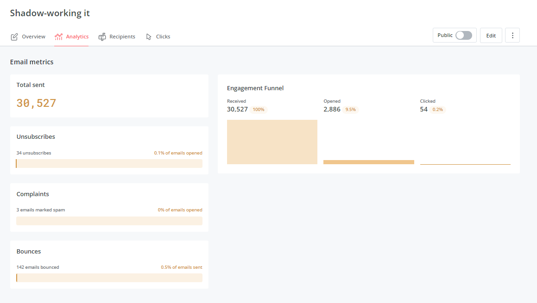Open the three-dot overflow menu
537x303 pixels.
(512, 35)
